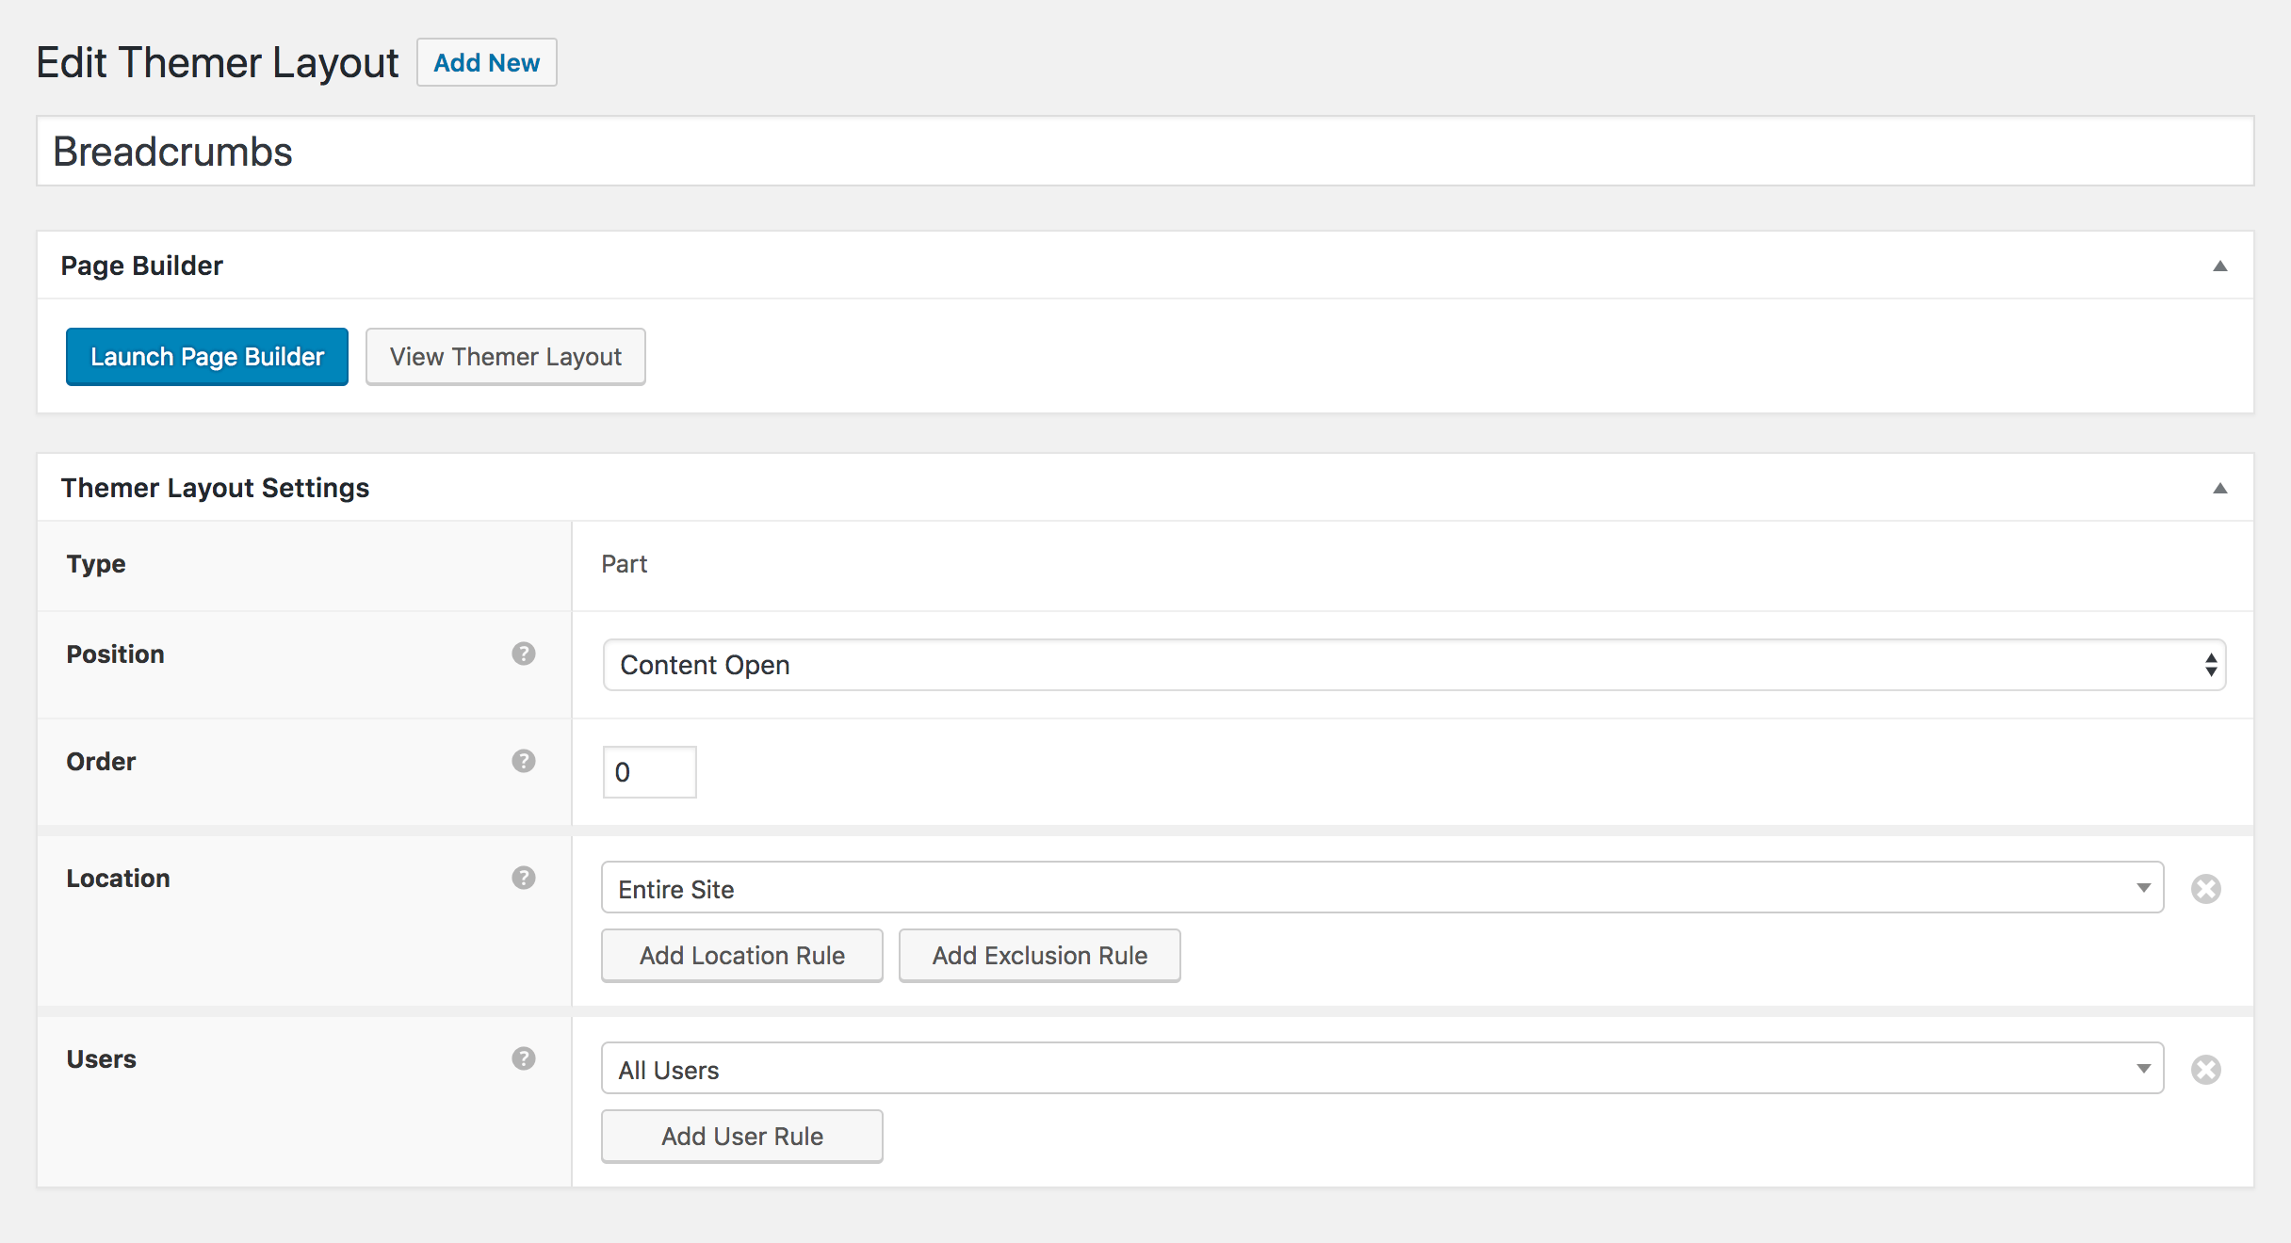Viewport: 2291px width, 1243px height.
Task: Remove the Entire Site location rule
Action: (2205, 889)
